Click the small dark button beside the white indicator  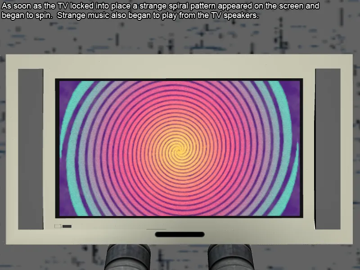67,226
